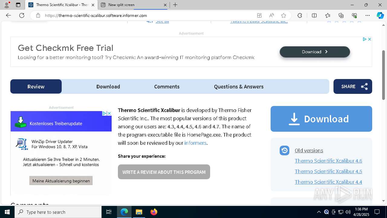Go to Questions & Answers tab
The height and width of the screenshot is (218, 387).
tap(239, 87)
